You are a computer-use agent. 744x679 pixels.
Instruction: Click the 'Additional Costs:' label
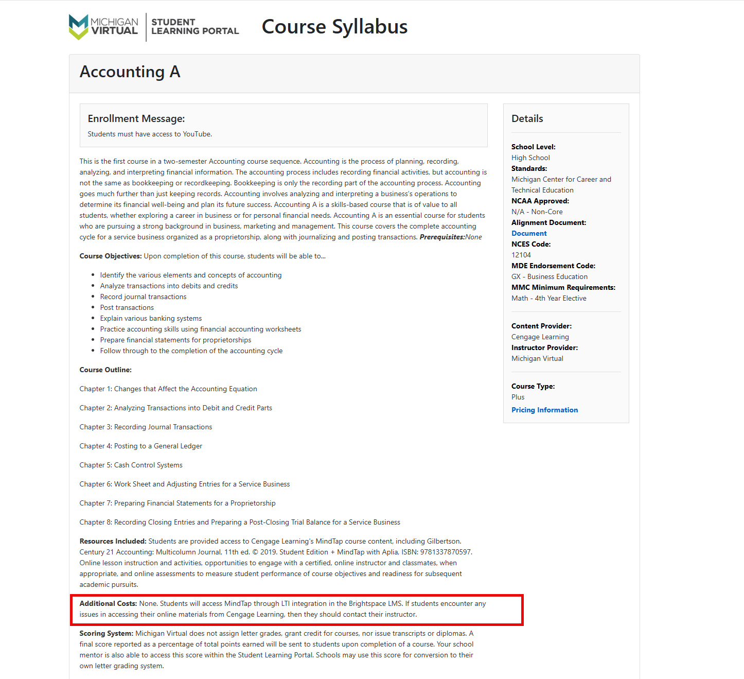(108, 603)
